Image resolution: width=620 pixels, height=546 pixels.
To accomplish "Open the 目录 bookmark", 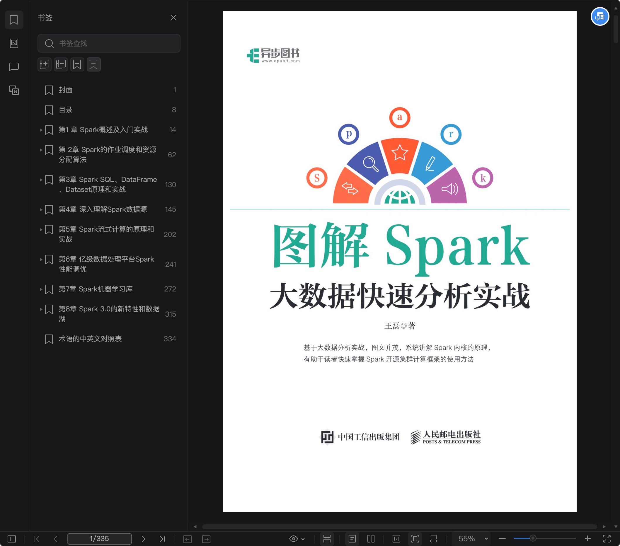I will (x=109, y=110).
